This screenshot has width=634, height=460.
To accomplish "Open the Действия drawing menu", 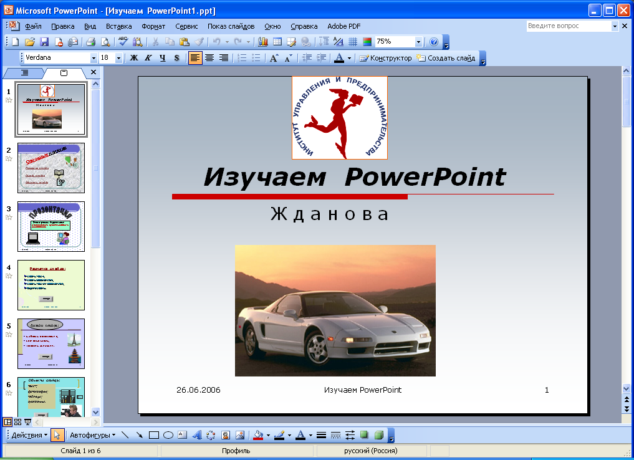I will (x=29, y=435).
